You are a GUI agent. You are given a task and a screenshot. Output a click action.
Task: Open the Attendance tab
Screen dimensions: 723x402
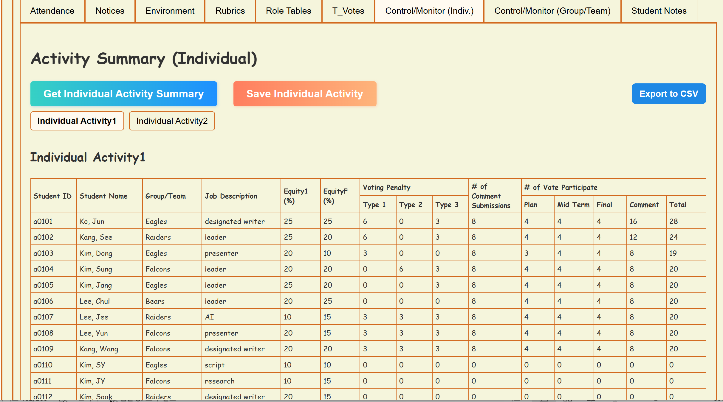point(52,11)
